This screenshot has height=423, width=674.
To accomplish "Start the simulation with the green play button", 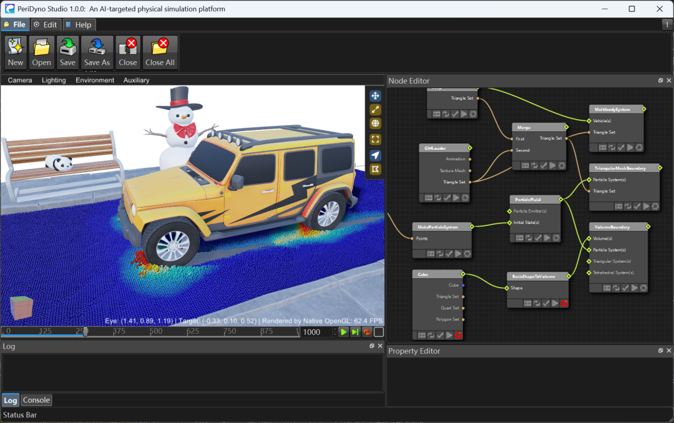I will click(x=343, y=332).
